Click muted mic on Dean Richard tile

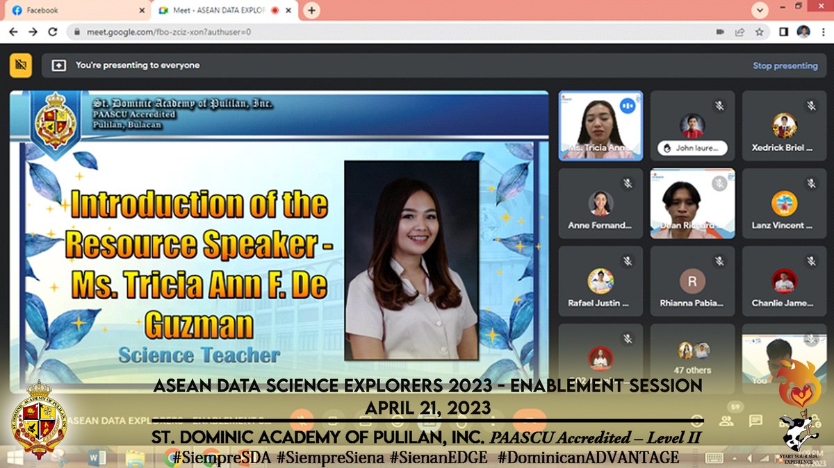click(x=720, y=183)
